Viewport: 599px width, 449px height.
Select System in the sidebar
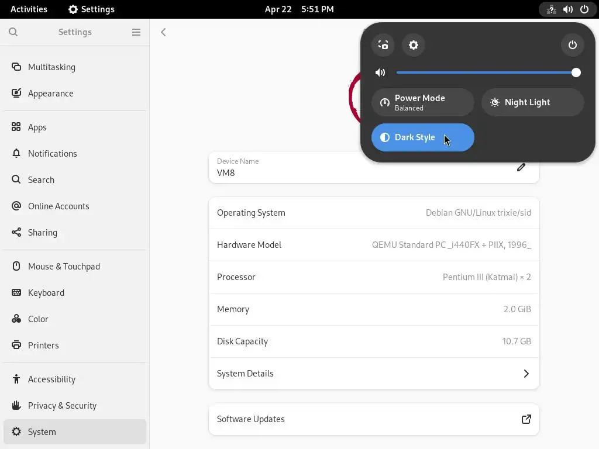pyautogui.click(x=75, y=432)
